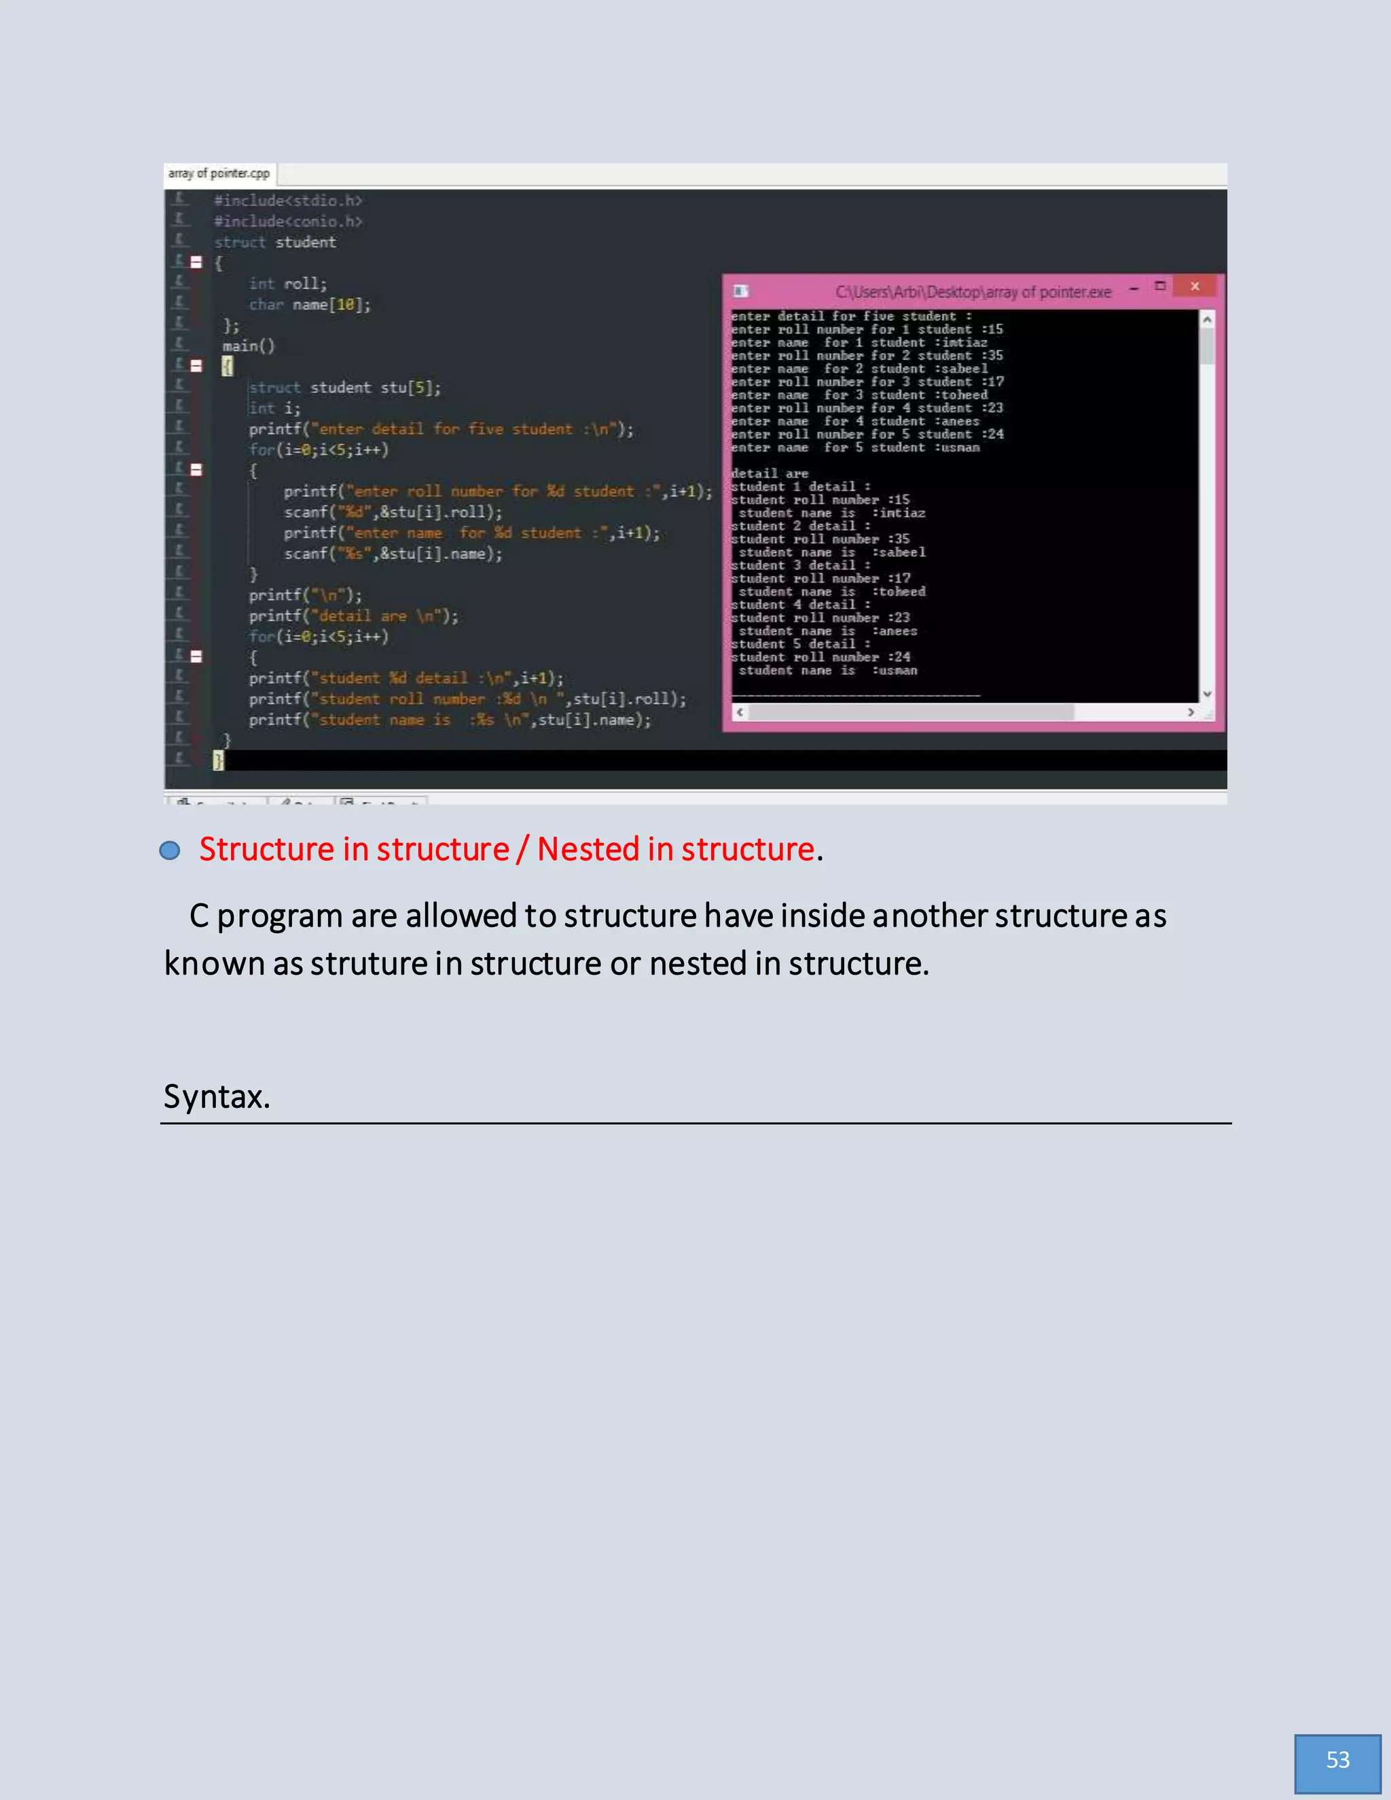Click the printf 'enter detail for five student' line

point(441,429)
